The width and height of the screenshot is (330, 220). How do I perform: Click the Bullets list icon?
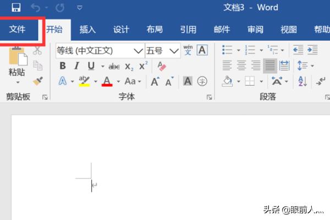[x=227, y=50]
